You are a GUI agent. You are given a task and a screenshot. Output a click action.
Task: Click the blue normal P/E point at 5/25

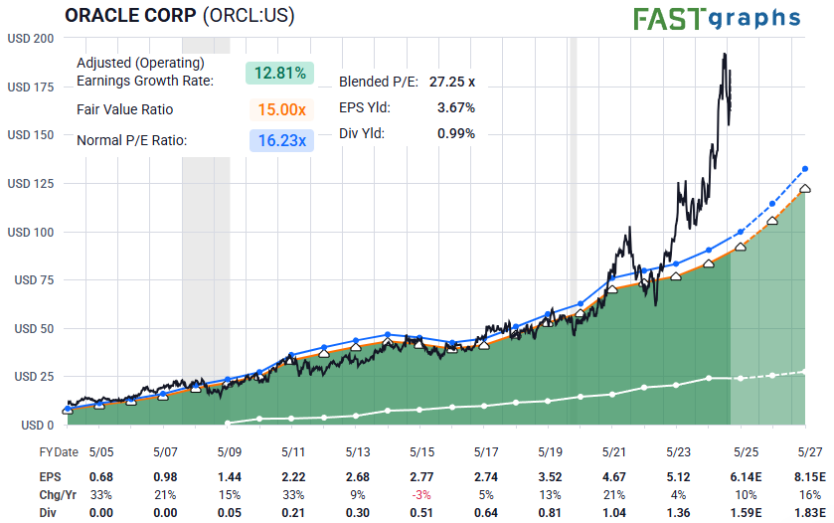click(x=741, y=233)
